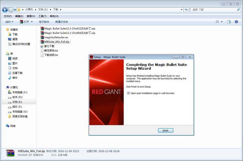Click the Red Giant icon in setup titlebar
This screenshot has height=161, width=243.
click(92, 57)
